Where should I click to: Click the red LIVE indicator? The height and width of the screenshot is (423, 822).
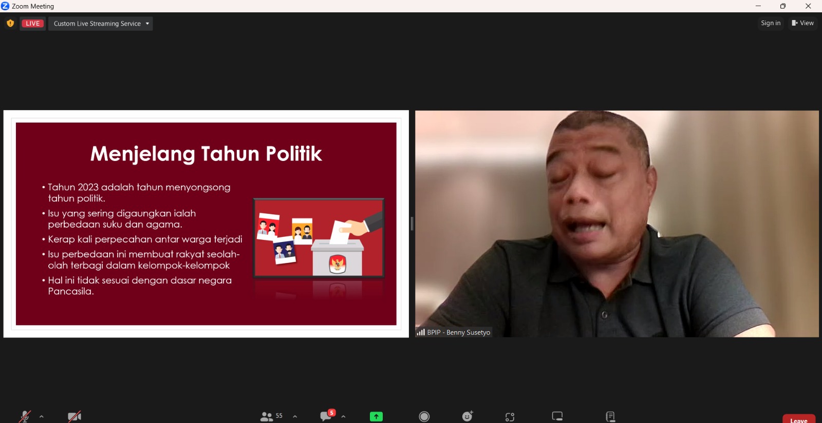33,24
